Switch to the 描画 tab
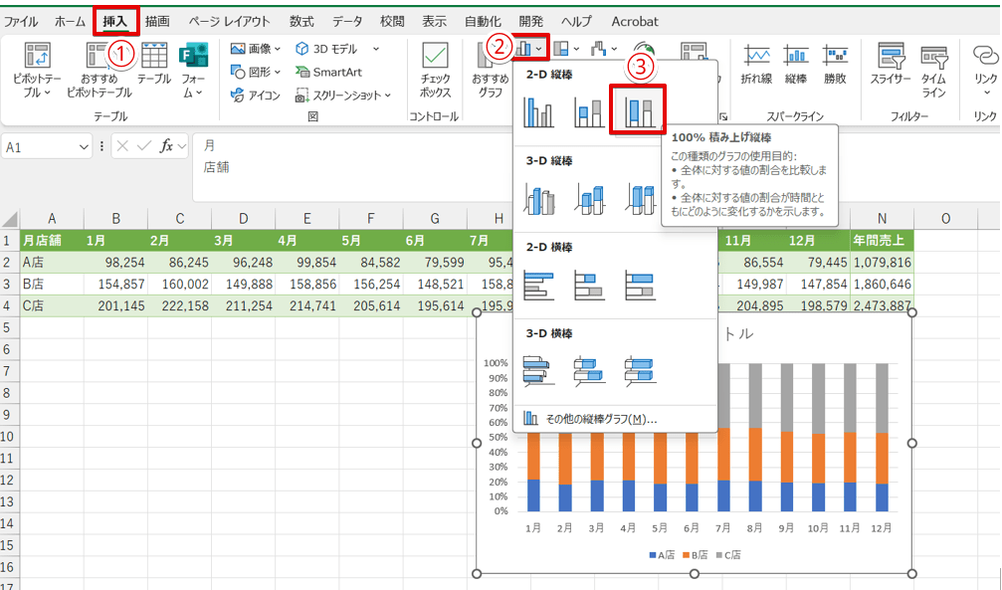 click(157, 21)
